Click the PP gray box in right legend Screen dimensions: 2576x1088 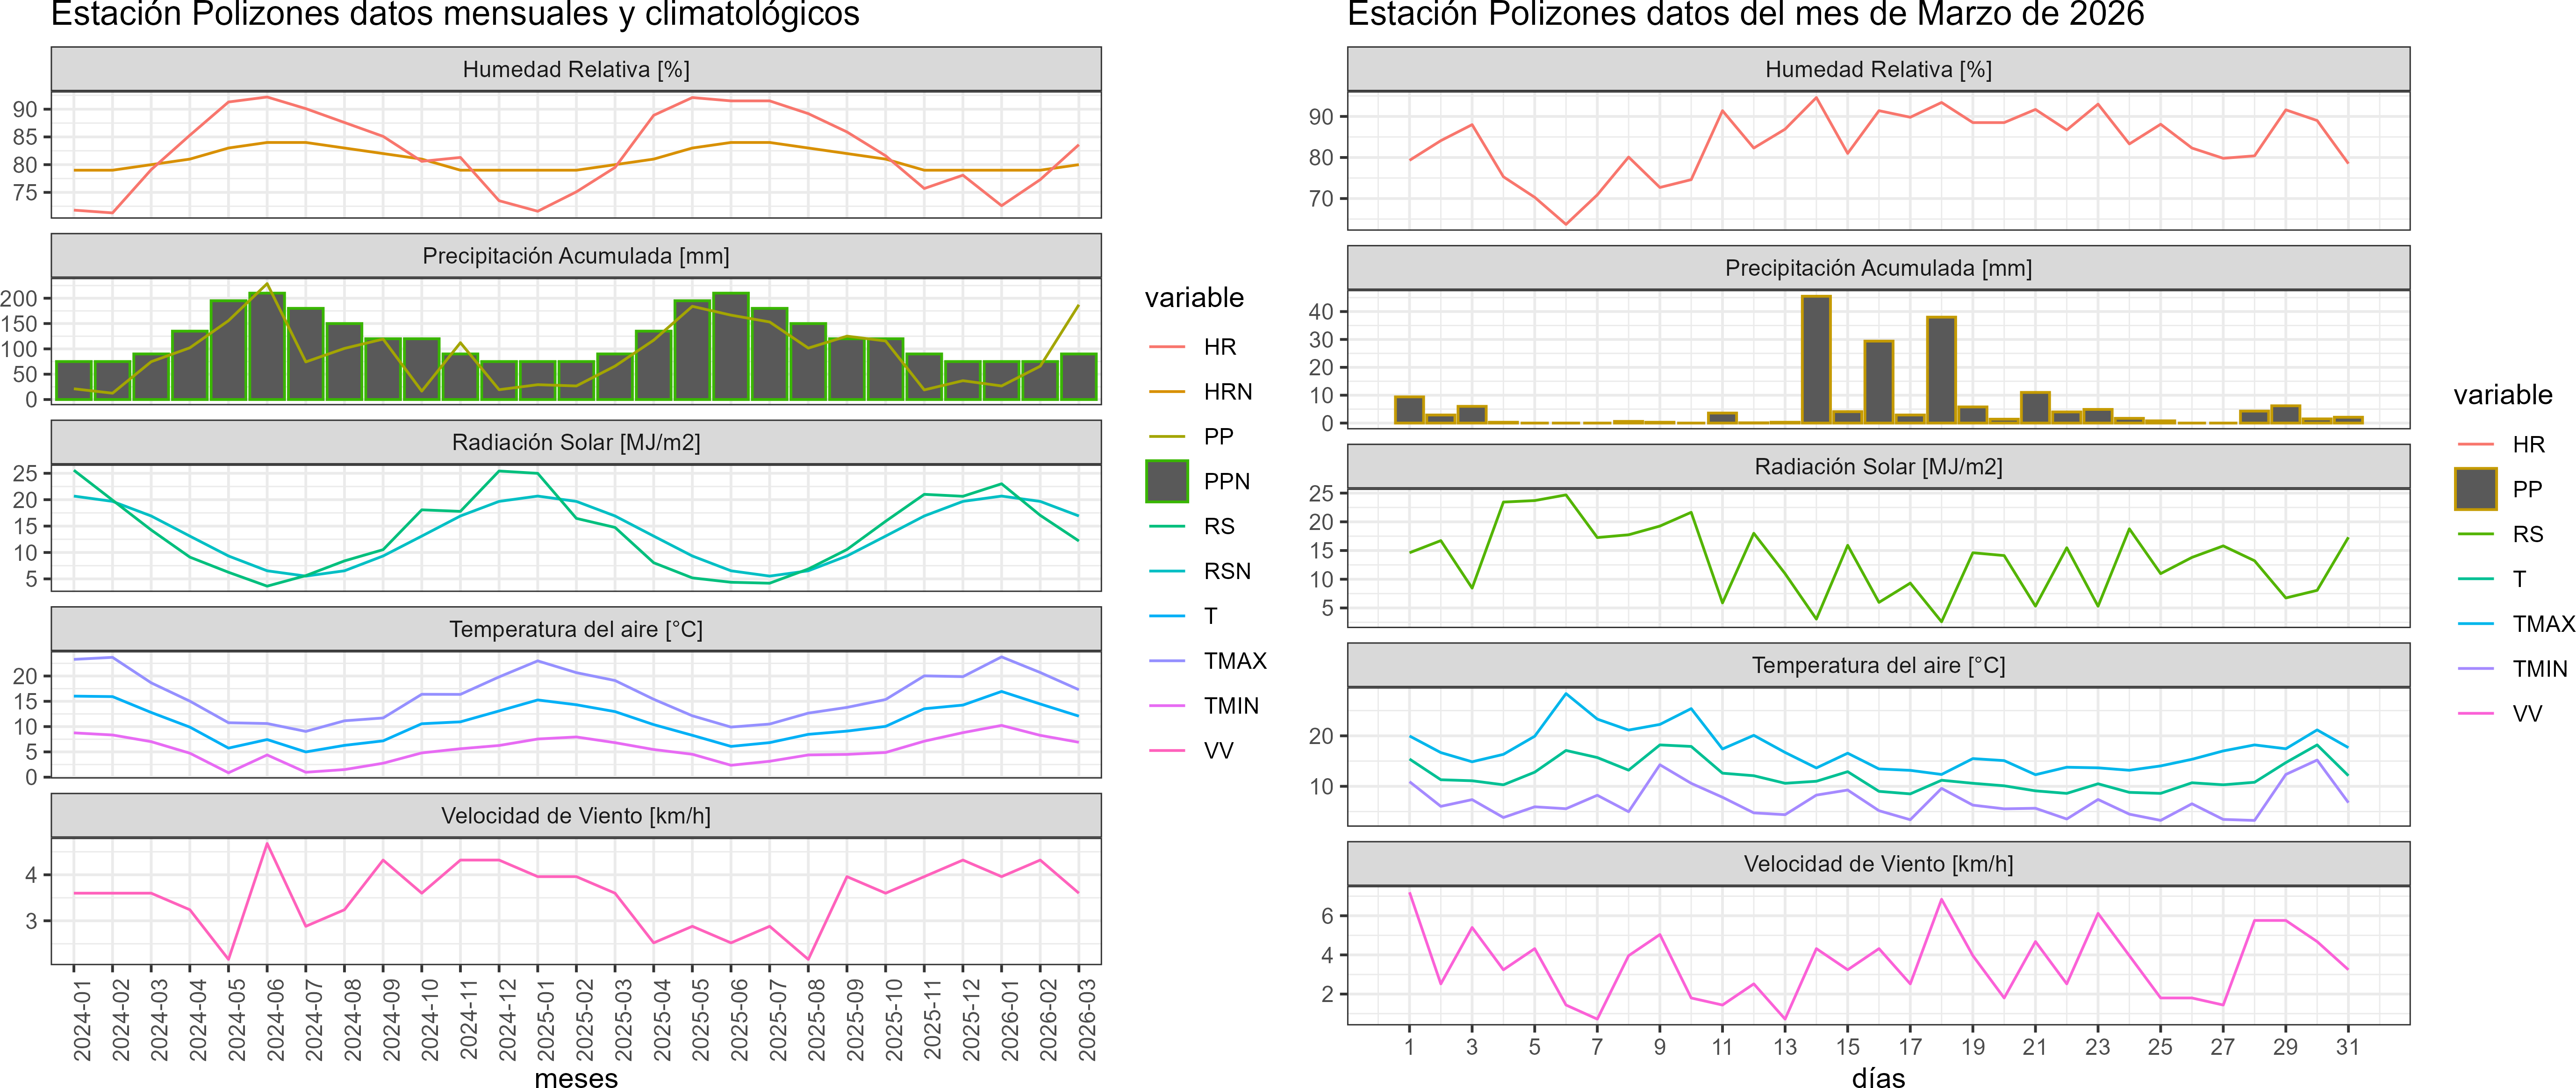tap(2476, 489)
